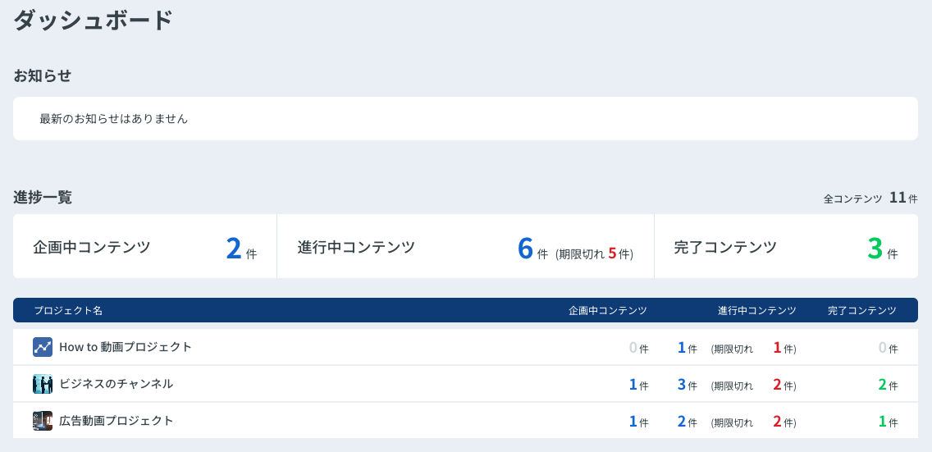
Task: Open the 広告動画プロジェクト thumbnail icon
Action: pos(43,421)
